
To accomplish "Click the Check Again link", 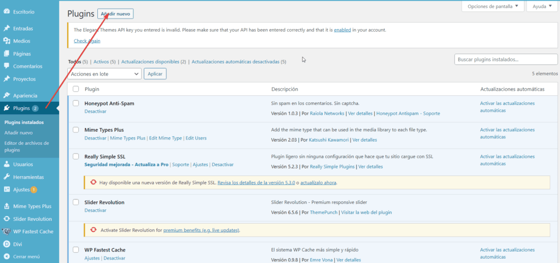I will pyautogui.click(x=87, y=41).
